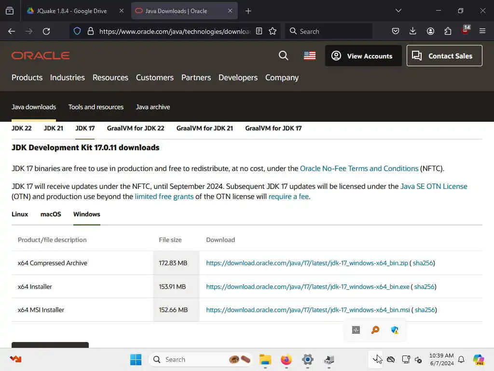Select the Linux platform tab
The height and width of the screenshot is (371, 494).
coord(20,214)
